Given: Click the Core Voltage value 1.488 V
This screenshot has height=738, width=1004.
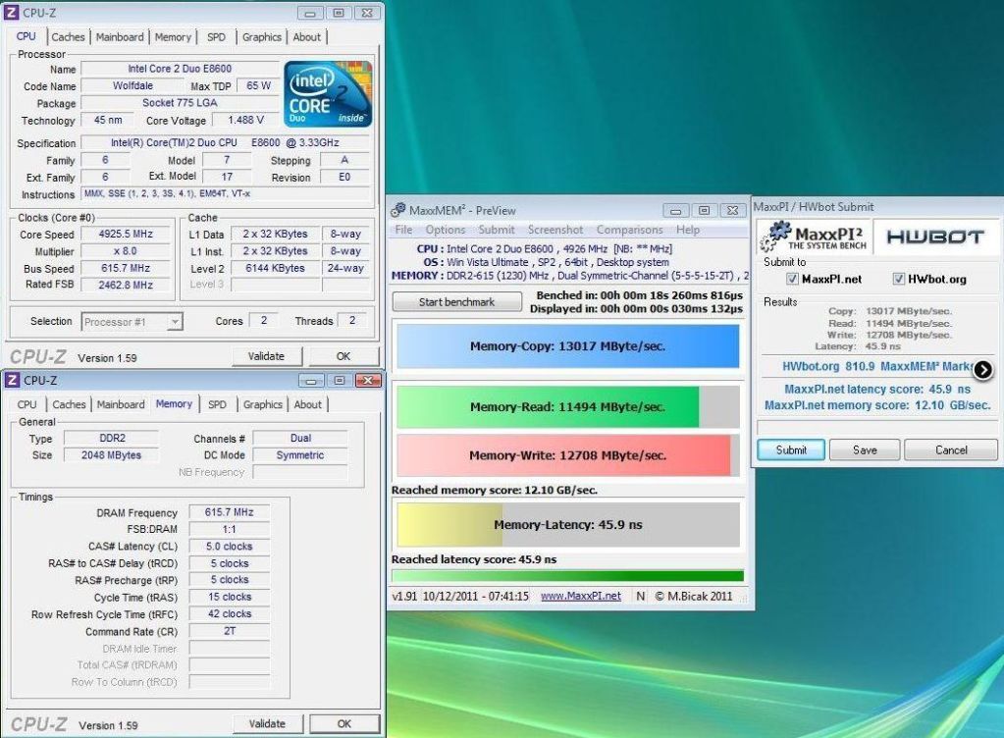Looking at the screenshot, I should [x=246, y=120].
